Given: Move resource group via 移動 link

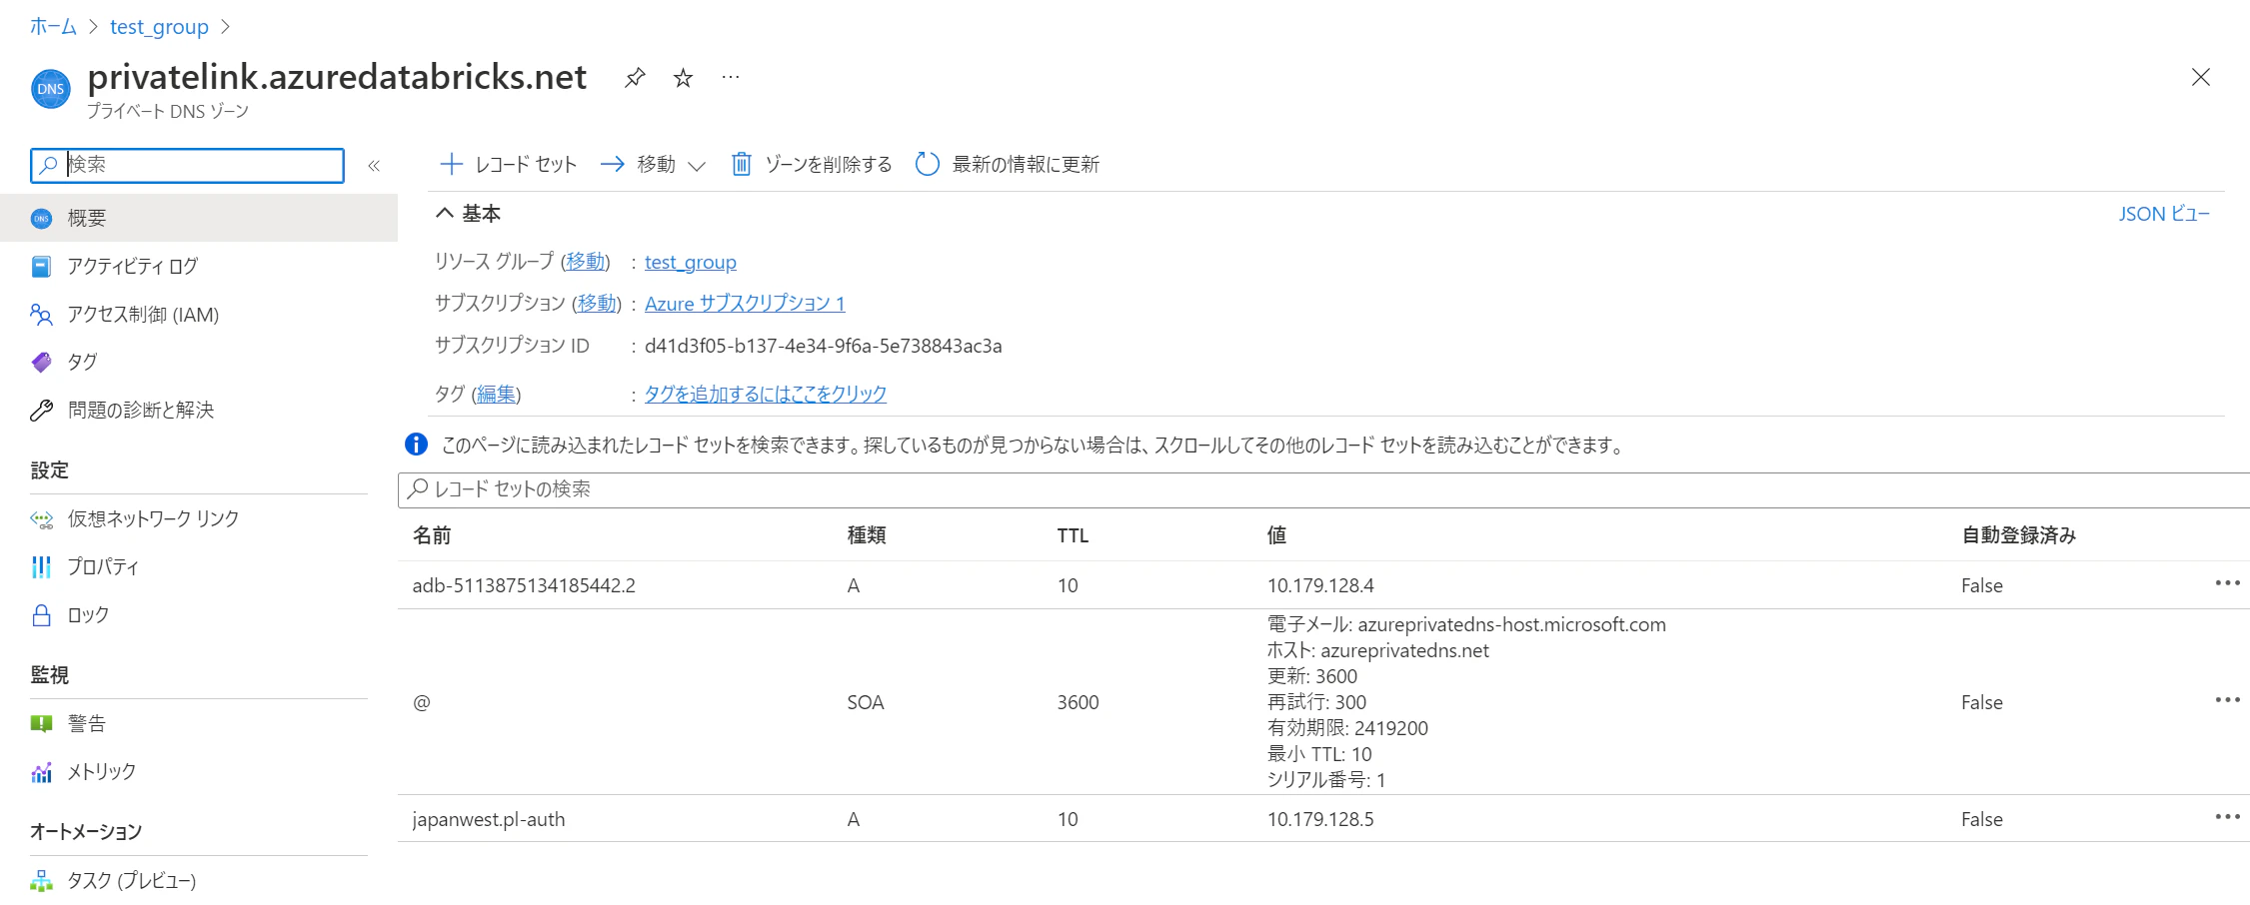Looking at the screenshot, I should click(x=585, y=262).
